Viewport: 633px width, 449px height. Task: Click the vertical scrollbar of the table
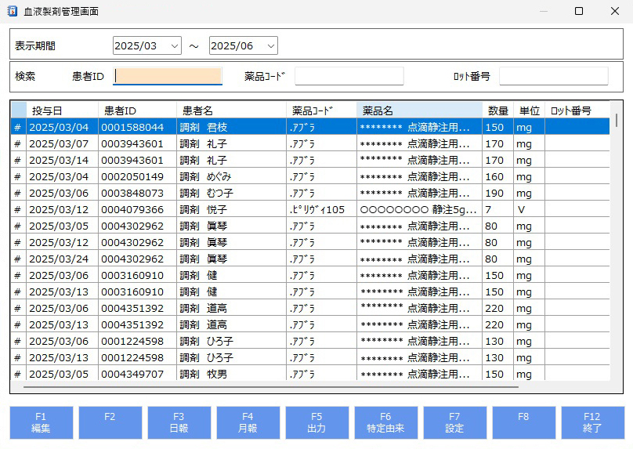617,120
